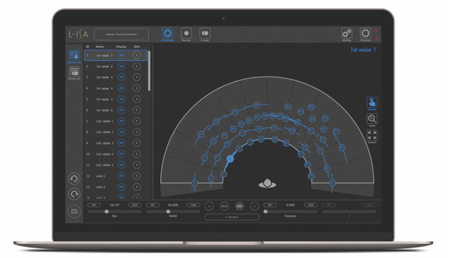Image resolution: width=452 pixels, height=258 pixels.
Task: Toggle Display ON for 1st voice 3
Action: [x=121, y=77]
